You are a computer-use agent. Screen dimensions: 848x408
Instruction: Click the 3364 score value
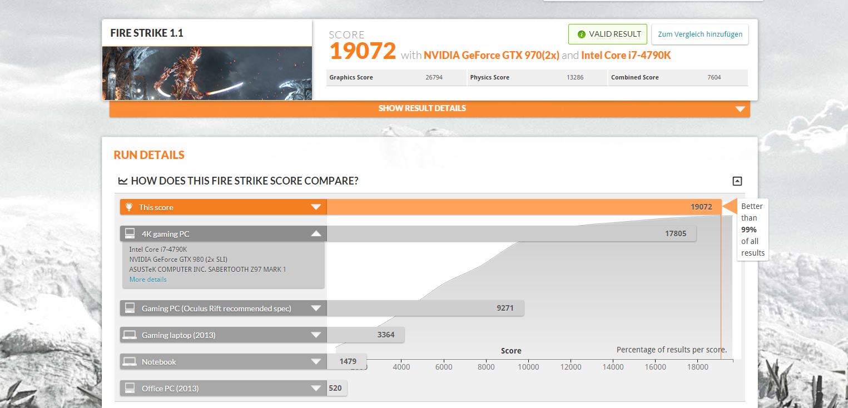coord(385,335)
